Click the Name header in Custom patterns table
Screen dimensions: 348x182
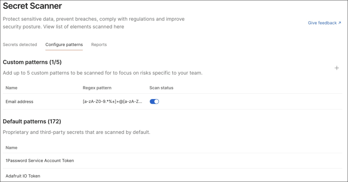point(11,88)
